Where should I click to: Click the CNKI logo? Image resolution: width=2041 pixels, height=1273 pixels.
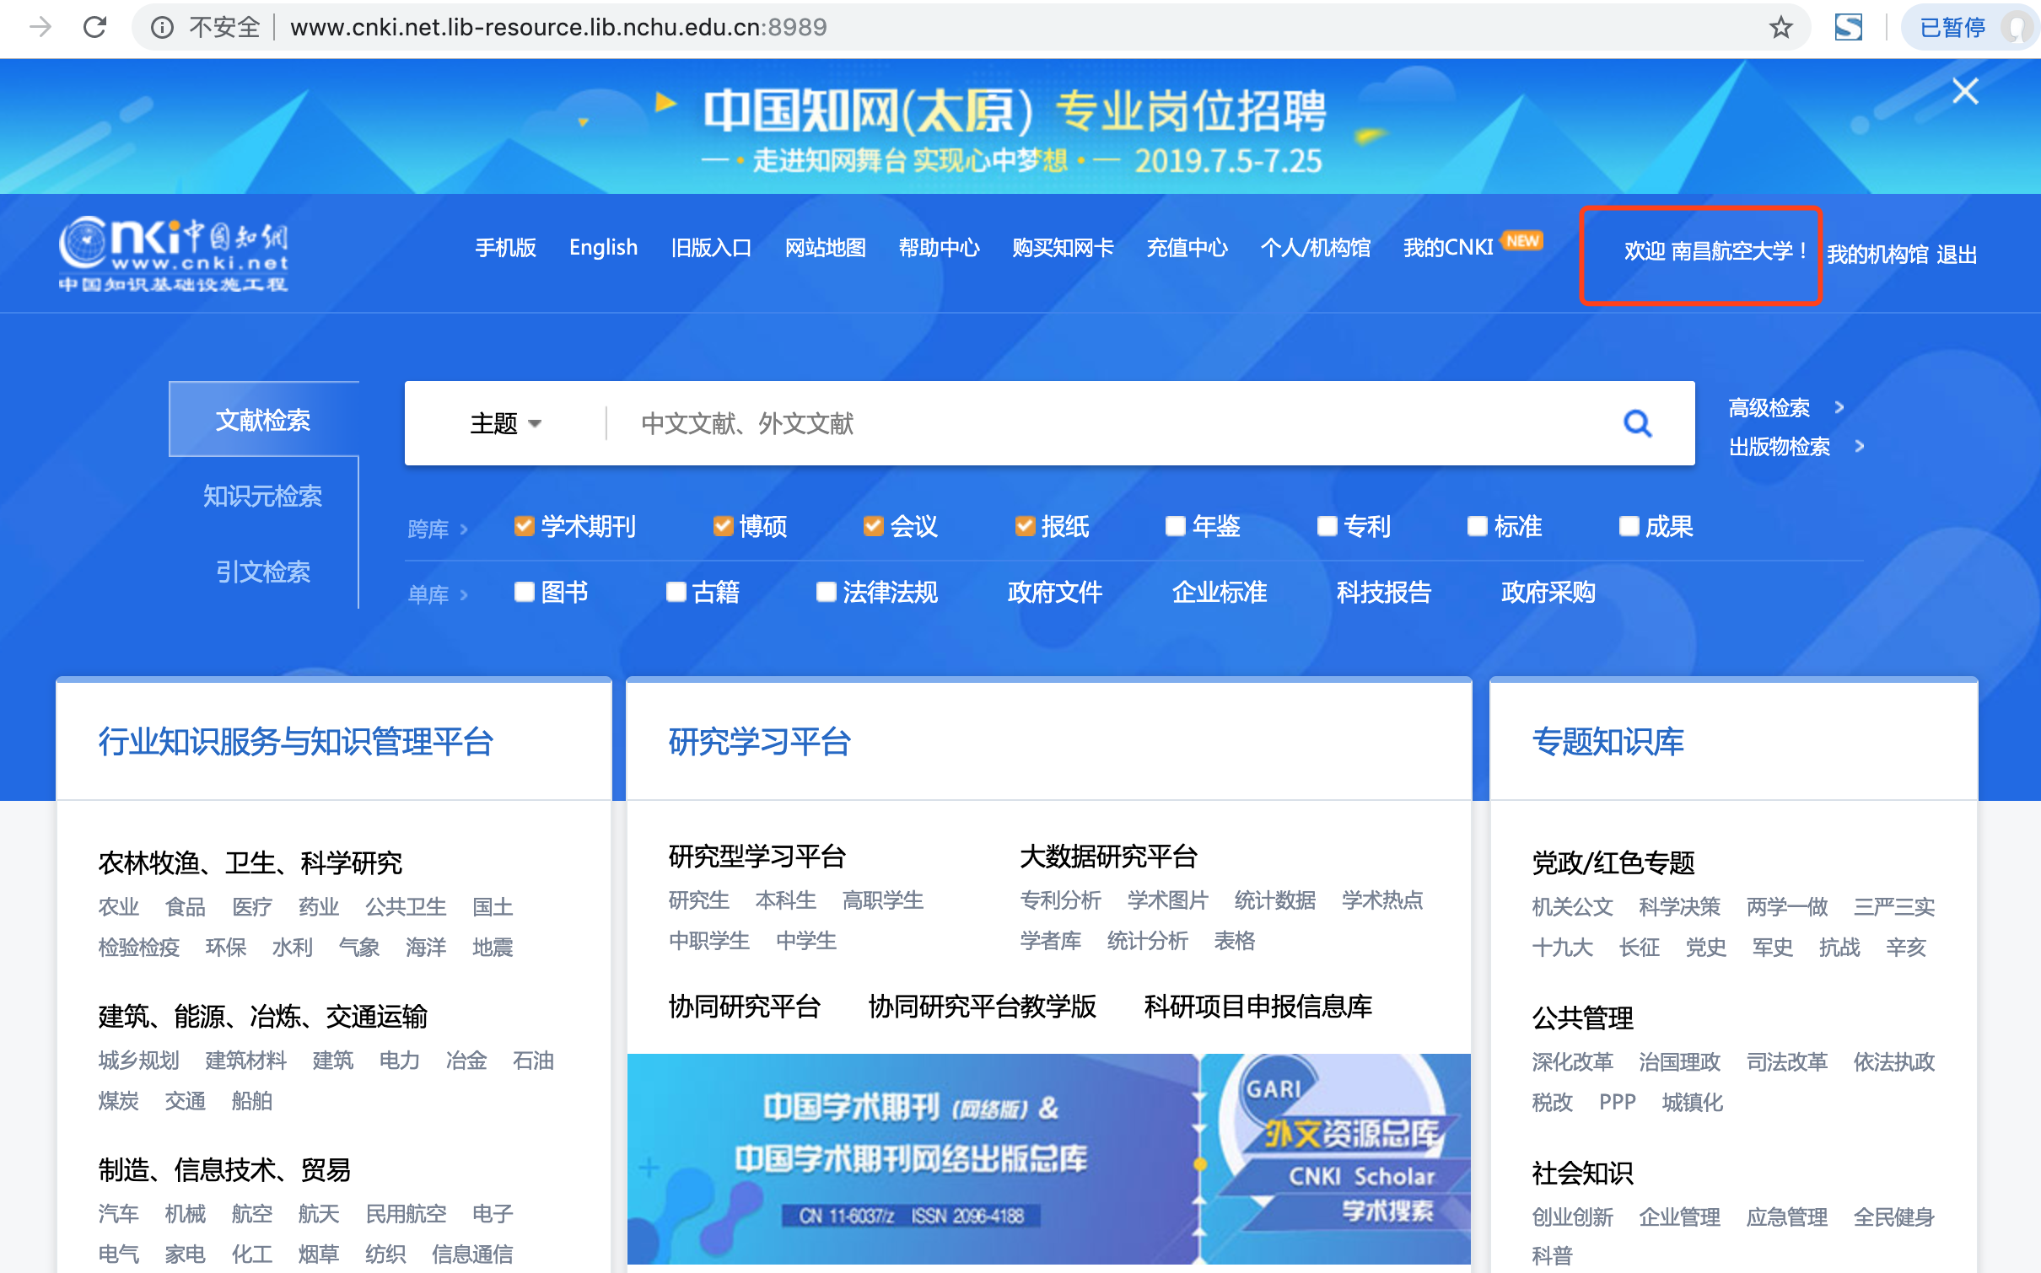[x=173, y=254]
